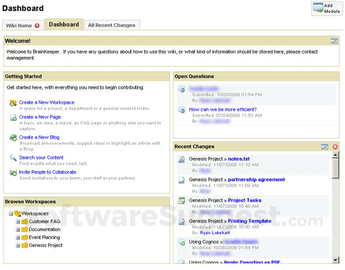Click the Search your Content magnifier icon
This screenshot has height=270, width=345.
tap(13, 158)
